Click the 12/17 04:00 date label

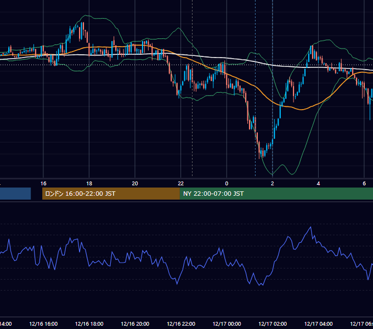[319, 324]
